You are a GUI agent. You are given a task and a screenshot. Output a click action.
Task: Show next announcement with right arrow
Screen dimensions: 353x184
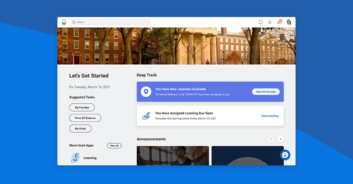(x=281, y=139)
